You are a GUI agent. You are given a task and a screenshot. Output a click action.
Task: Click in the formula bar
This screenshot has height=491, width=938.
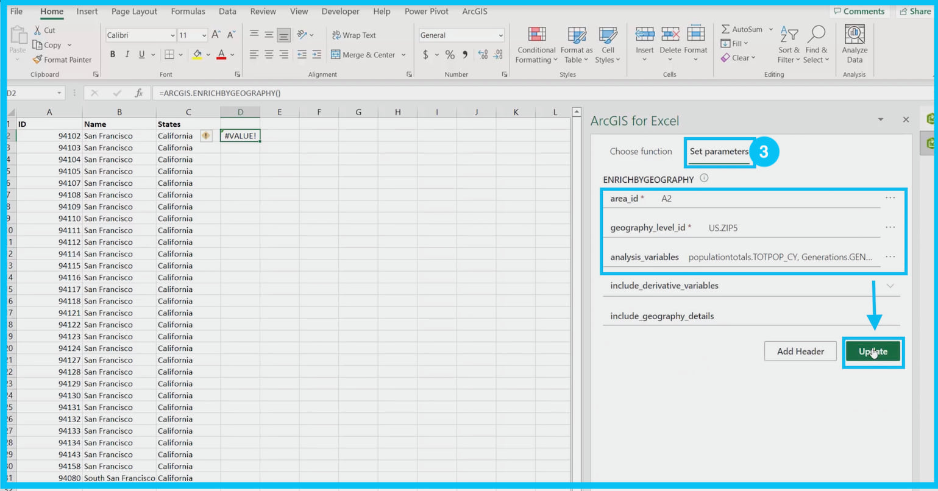tap(542, 93)
